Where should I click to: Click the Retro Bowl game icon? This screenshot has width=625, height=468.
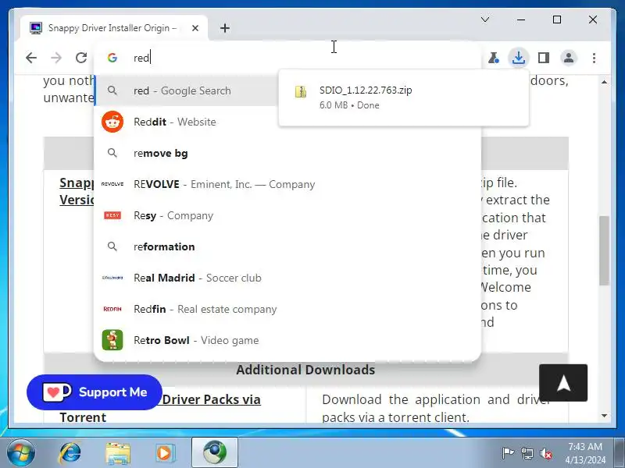pyautogui.click(x=112, y=340)
